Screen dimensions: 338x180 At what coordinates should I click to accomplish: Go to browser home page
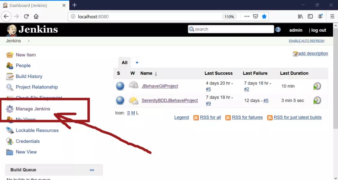36,17
